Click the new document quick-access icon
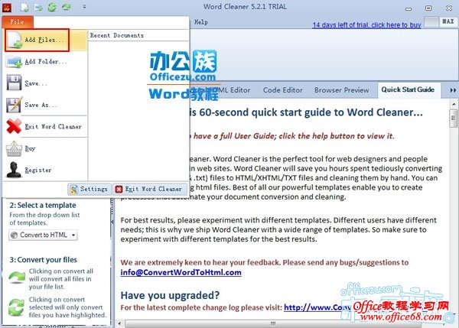The width and height of the screenshot is (459, 328). point(24,8)
